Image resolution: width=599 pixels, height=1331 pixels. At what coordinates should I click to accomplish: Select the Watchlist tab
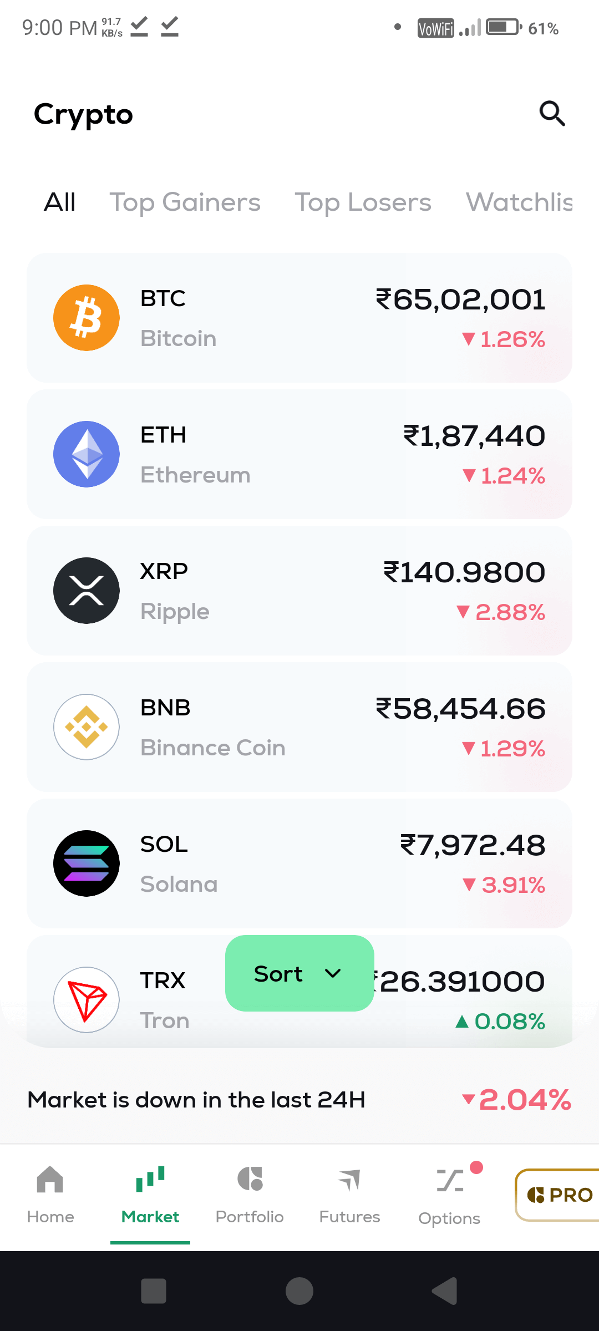tap(519, 202)
